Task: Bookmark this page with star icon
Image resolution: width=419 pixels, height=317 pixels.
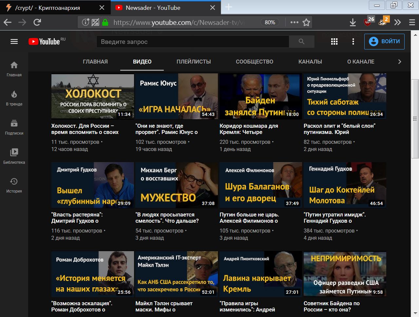Action: click(306, 22)
